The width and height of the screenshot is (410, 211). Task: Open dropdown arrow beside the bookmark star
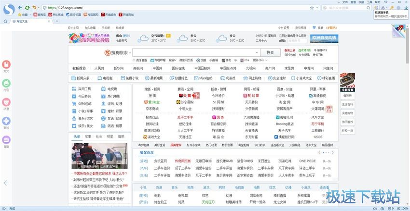point(317,8)
